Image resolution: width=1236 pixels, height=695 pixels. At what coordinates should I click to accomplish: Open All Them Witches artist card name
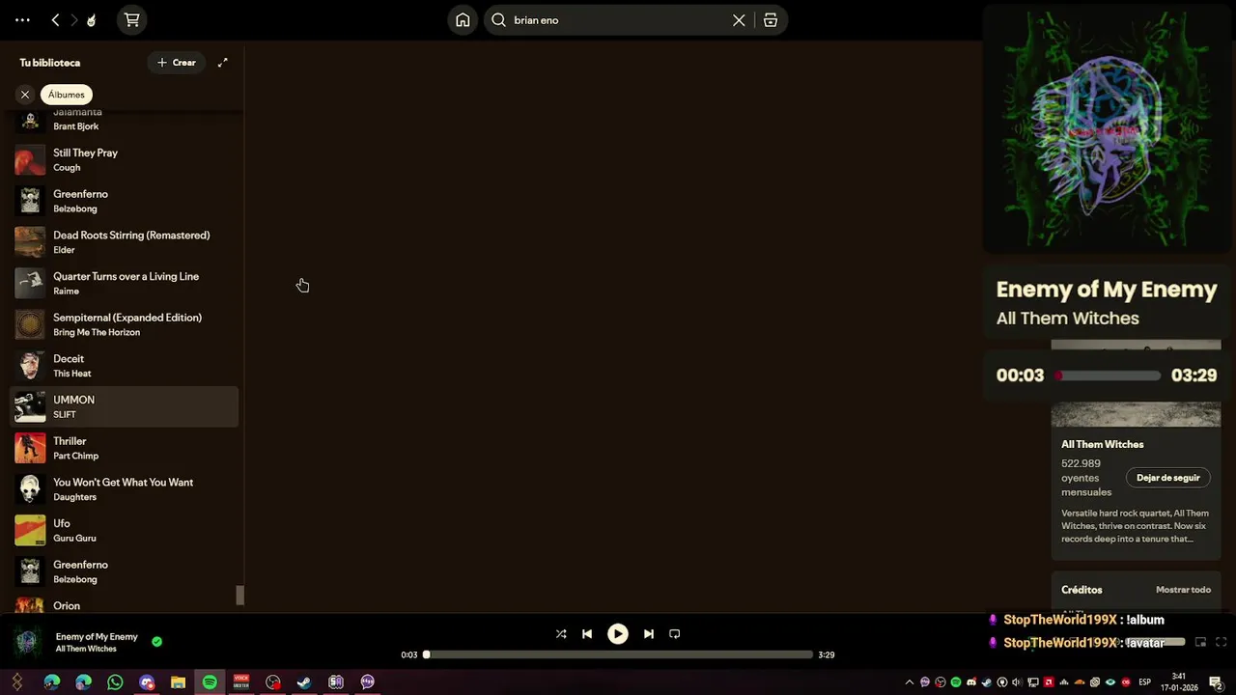pyautogui.click(x=1103, y=444)
